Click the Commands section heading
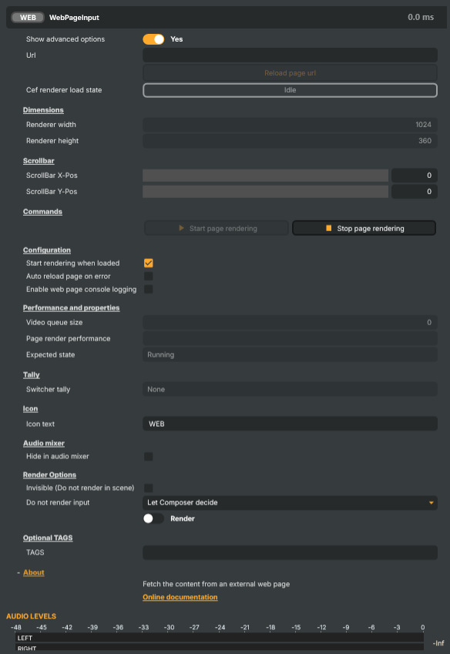Image resolution: width=450 pixels, height=654 pixels. 42,212
